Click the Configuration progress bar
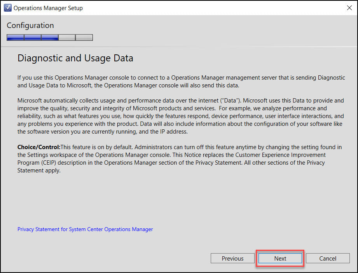Screen dimensions: 358x273 pos(50,37)
